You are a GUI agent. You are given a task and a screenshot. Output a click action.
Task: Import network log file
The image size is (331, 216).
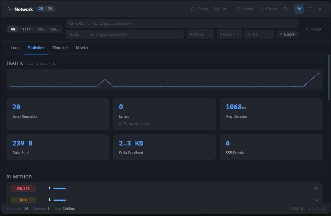coord(245,9)
